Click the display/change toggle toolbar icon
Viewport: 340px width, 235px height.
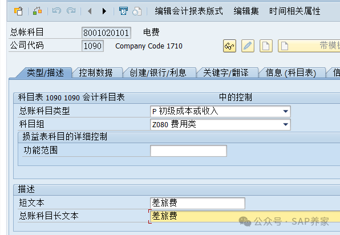pyautogui.click(x=37, y=11)
